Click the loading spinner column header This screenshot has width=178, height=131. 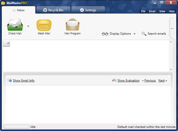(6, 43)
